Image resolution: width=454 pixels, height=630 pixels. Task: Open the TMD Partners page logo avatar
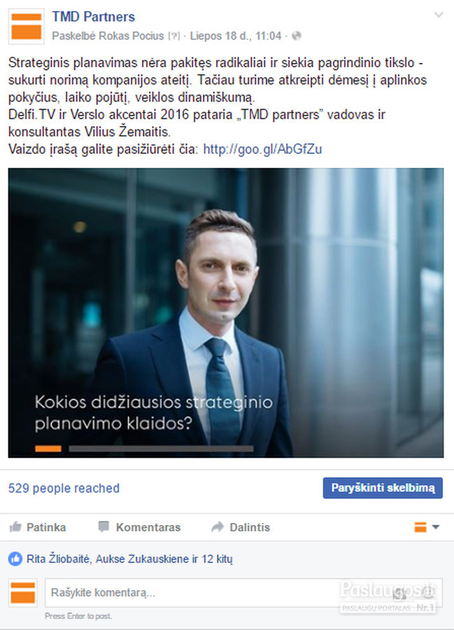[x=26, y=27]
